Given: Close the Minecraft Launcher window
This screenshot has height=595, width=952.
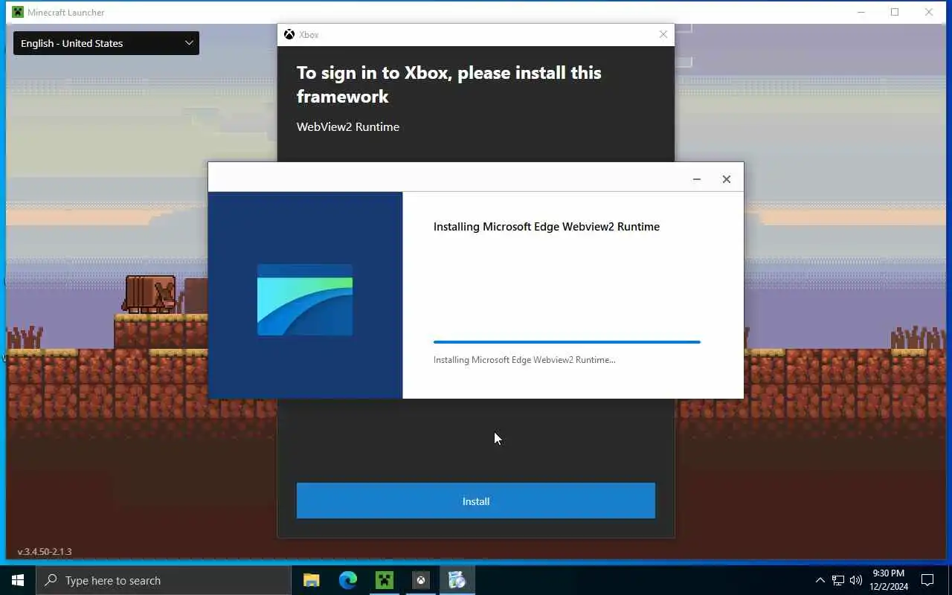Looking at the screenshot, I should pyautogui.click(x=929, y=12).
